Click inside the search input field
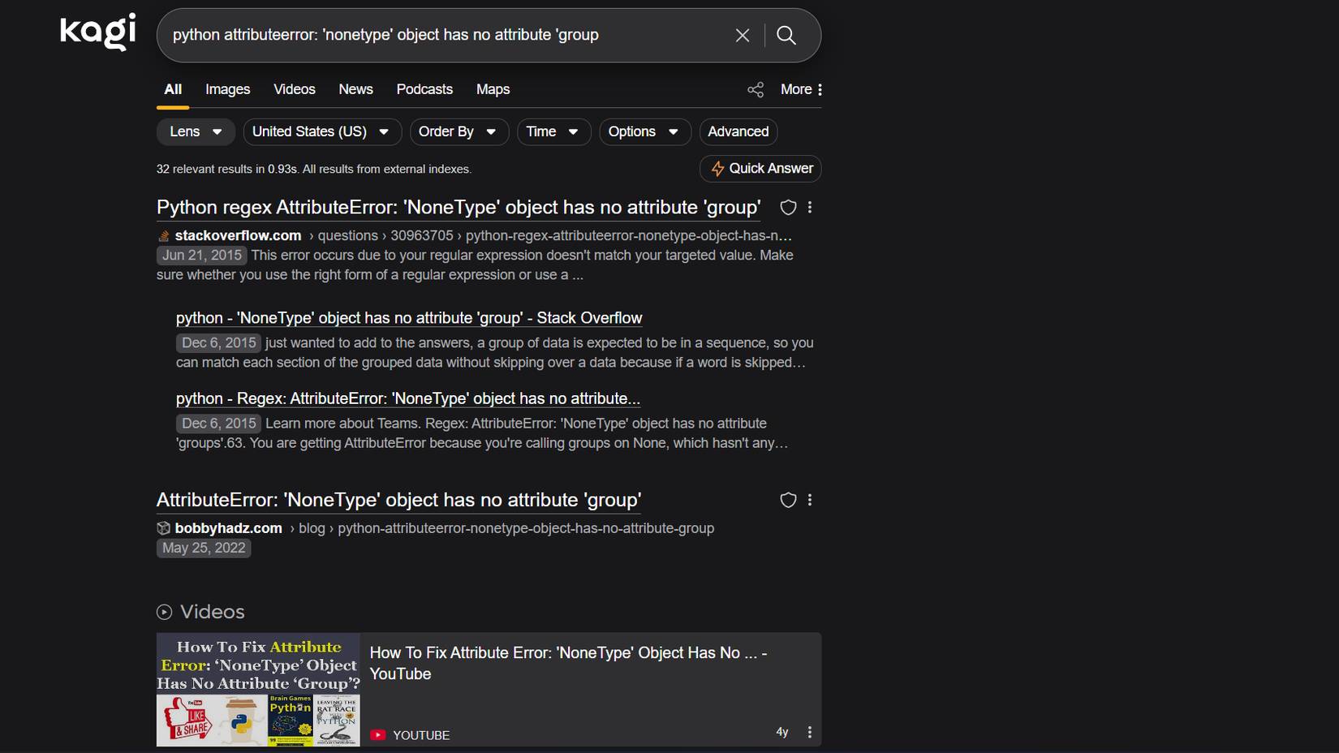 (x=446, y=35)
